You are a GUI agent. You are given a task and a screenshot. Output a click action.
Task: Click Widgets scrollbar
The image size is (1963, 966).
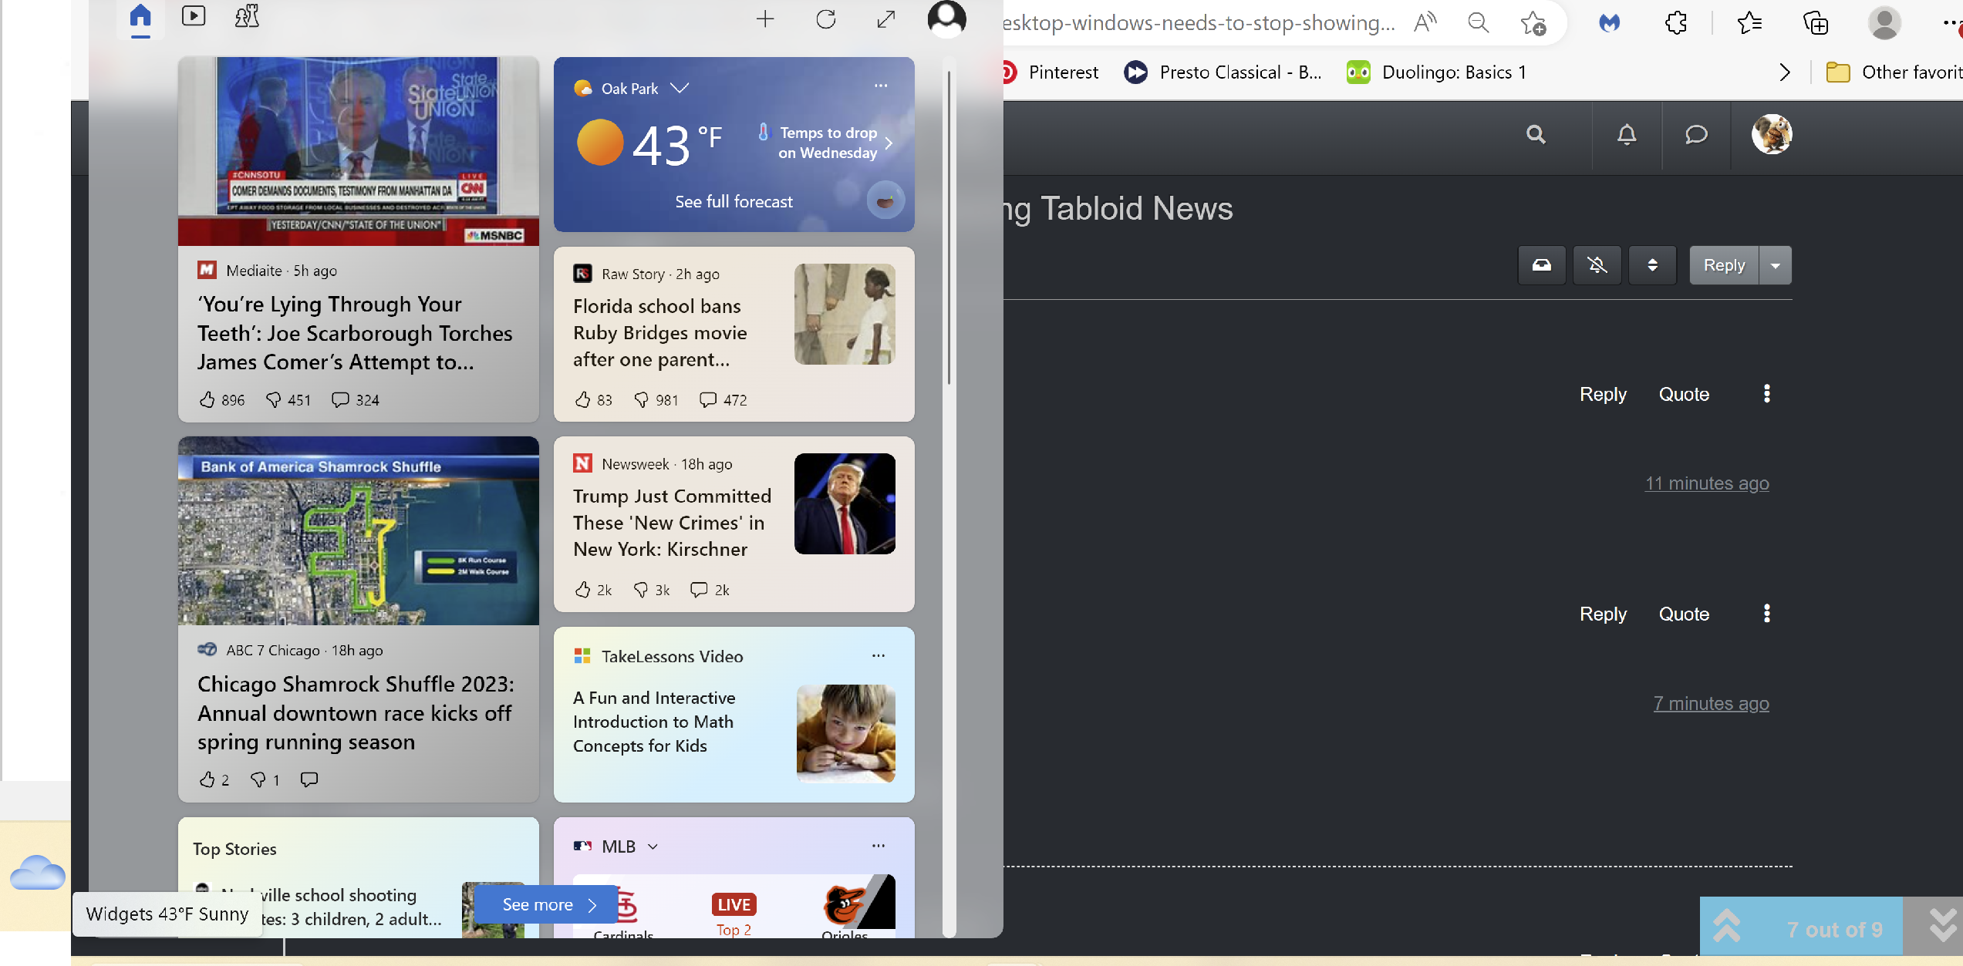[x=949, y=227]
